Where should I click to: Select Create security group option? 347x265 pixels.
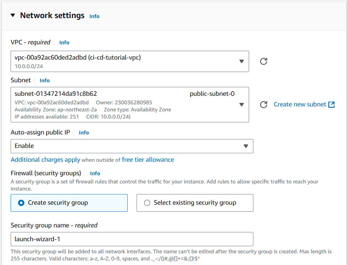[69, 203]
